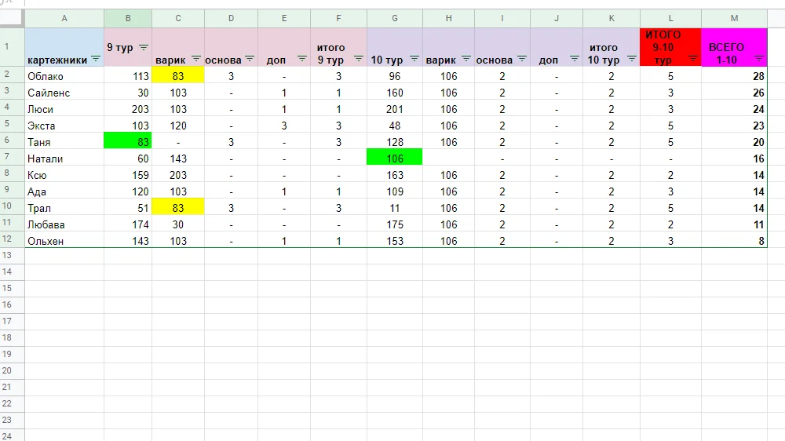This screenshot has width=785, height=441.
Task: Open filter icon in column J доп
Action: (x=575, y=59)
